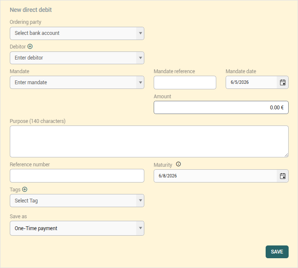This screenshot has height=268, width=298.
Task: Add a new debitor with plus icon
Action: click(30, 46)
